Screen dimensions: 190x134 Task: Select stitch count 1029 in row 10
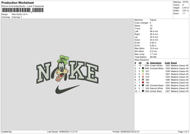[147, 91]
